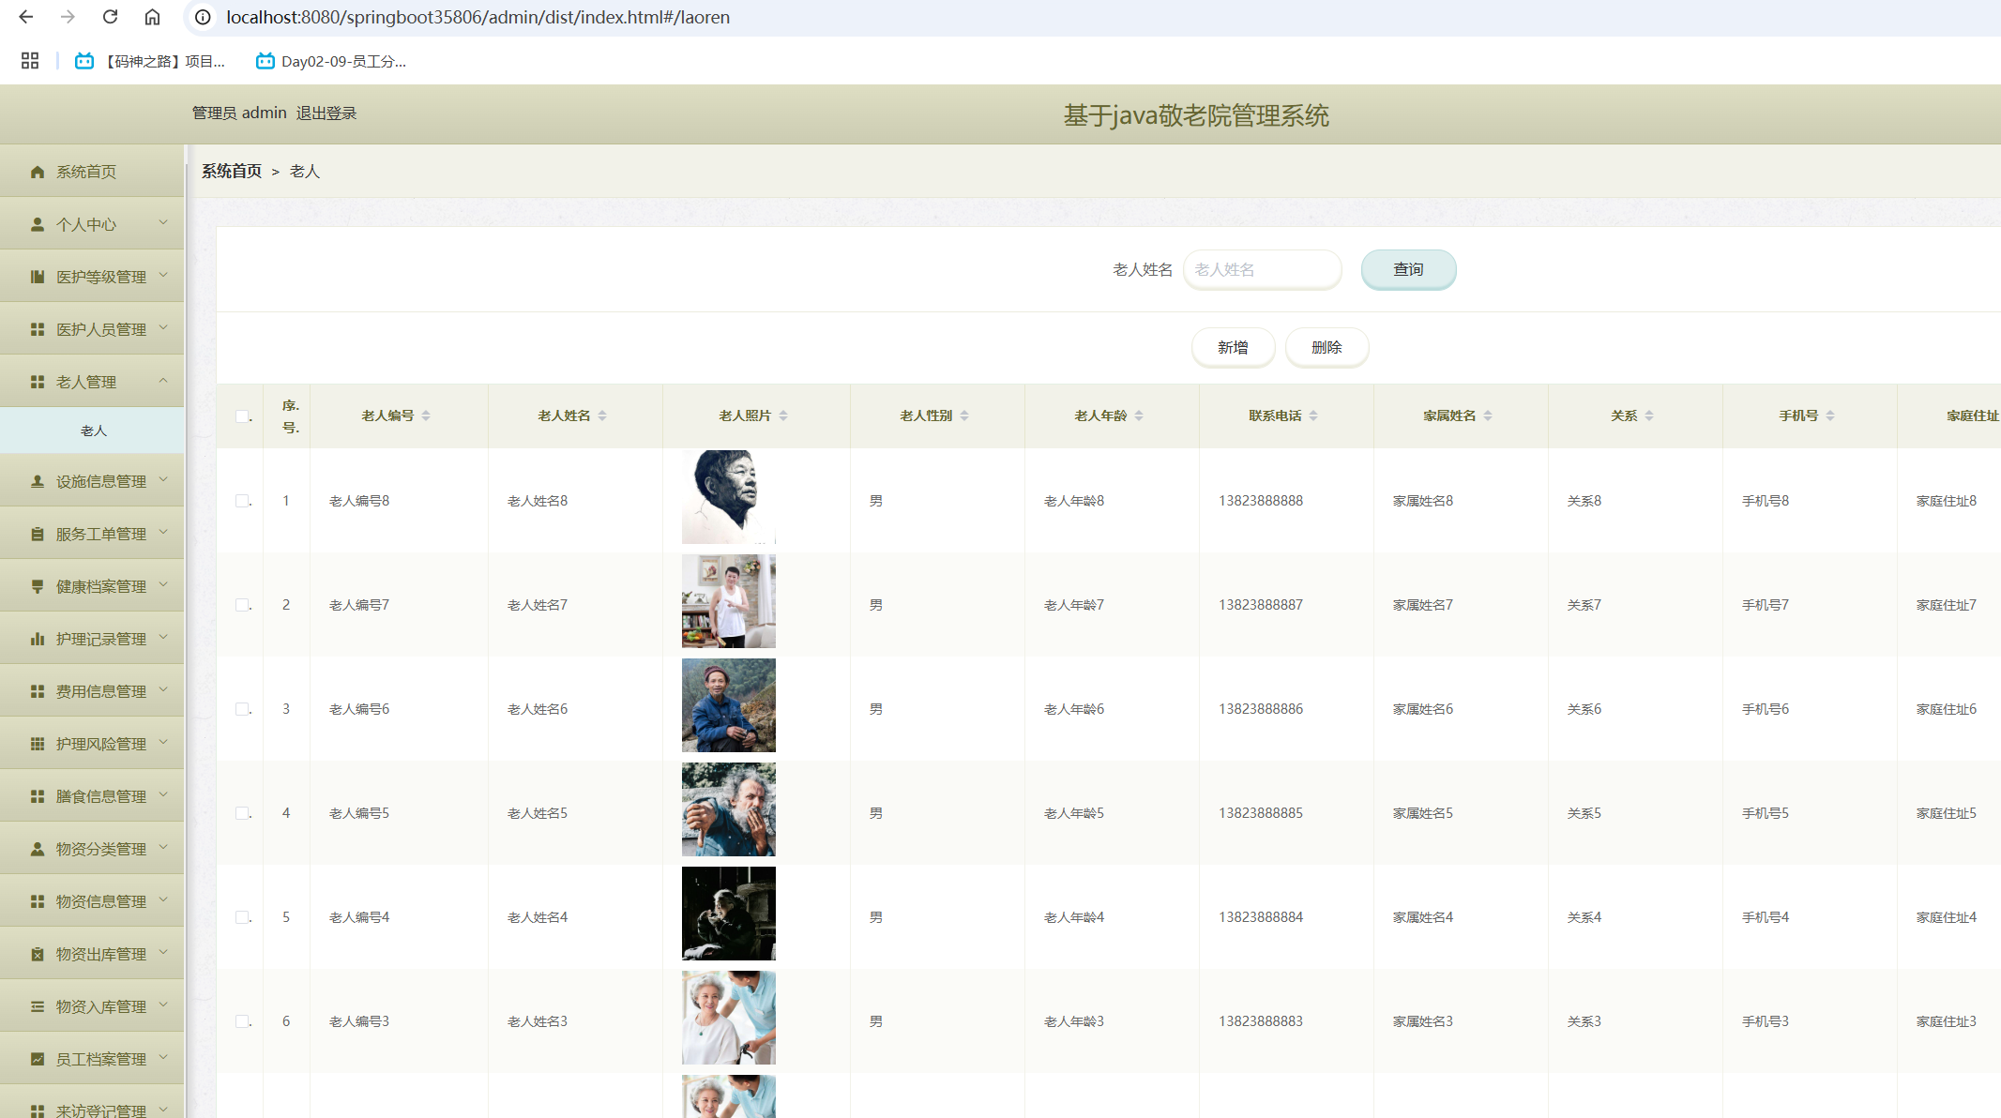
Task: Sort by the 老人年龄 column
Action: tap(1139, 415)
